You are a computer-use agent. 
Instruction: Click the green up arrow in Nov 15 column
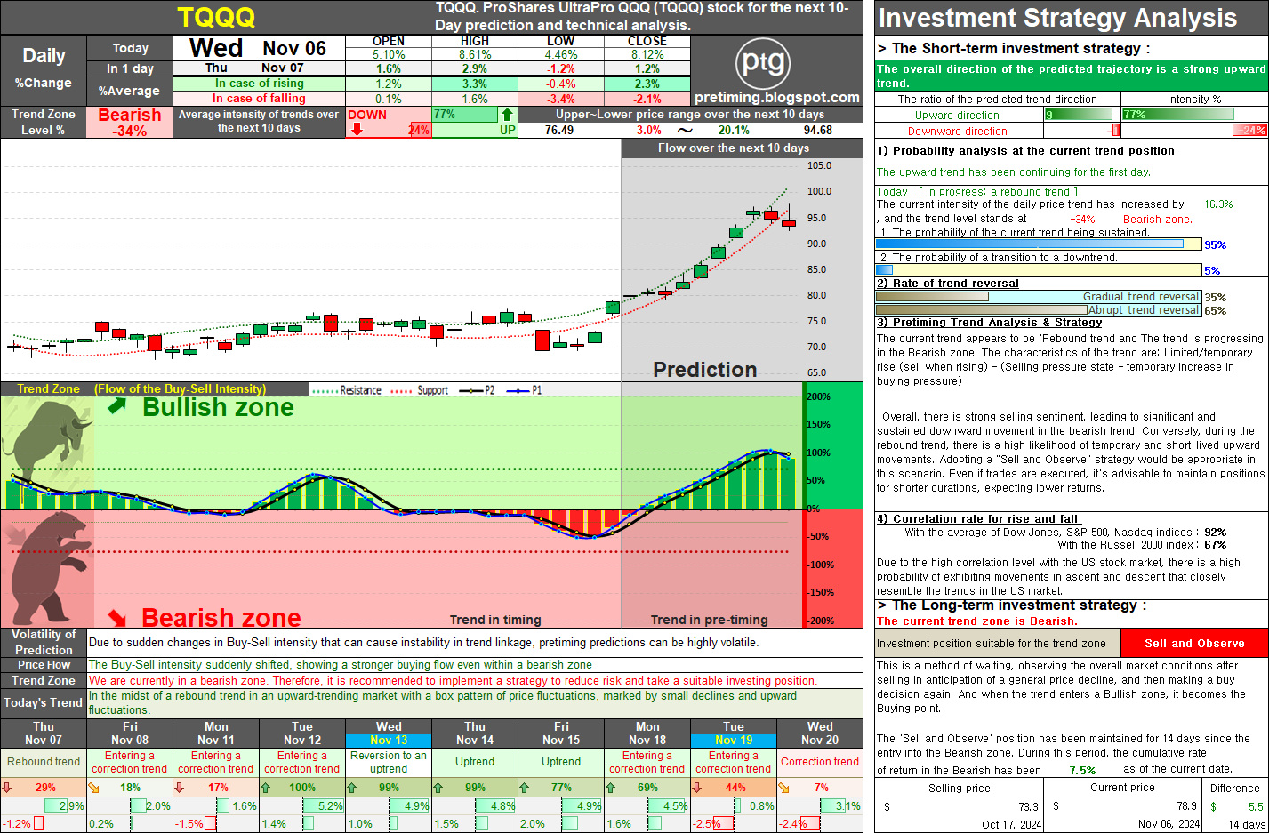[525, 788]
